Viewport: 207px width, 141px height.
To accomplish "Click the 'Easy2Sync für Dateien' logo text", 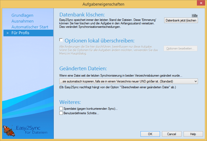I will pos(31,130).
